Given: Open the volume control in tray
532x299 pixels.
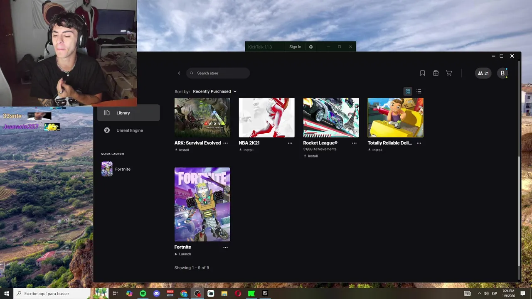Looking at the screenshot, I should [486, 294].
